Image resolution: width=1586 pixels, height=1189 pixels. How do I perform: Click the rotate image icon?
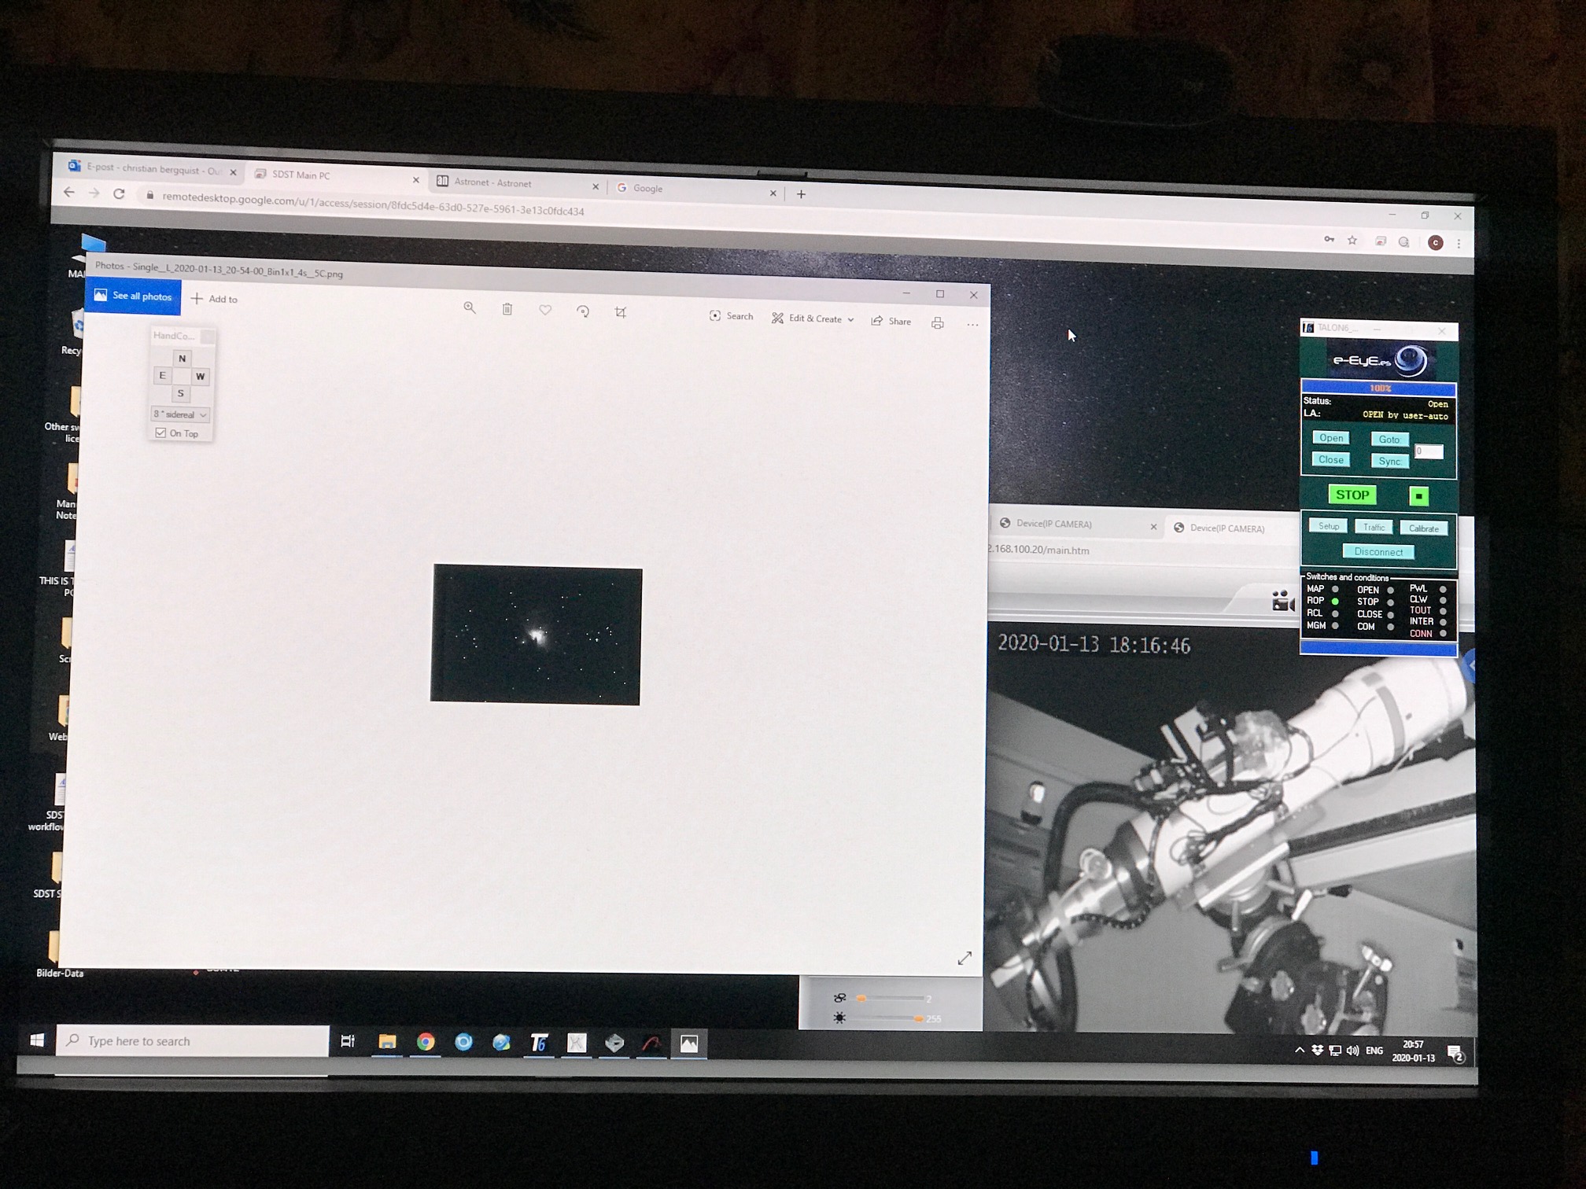click(x=583, y=311)
